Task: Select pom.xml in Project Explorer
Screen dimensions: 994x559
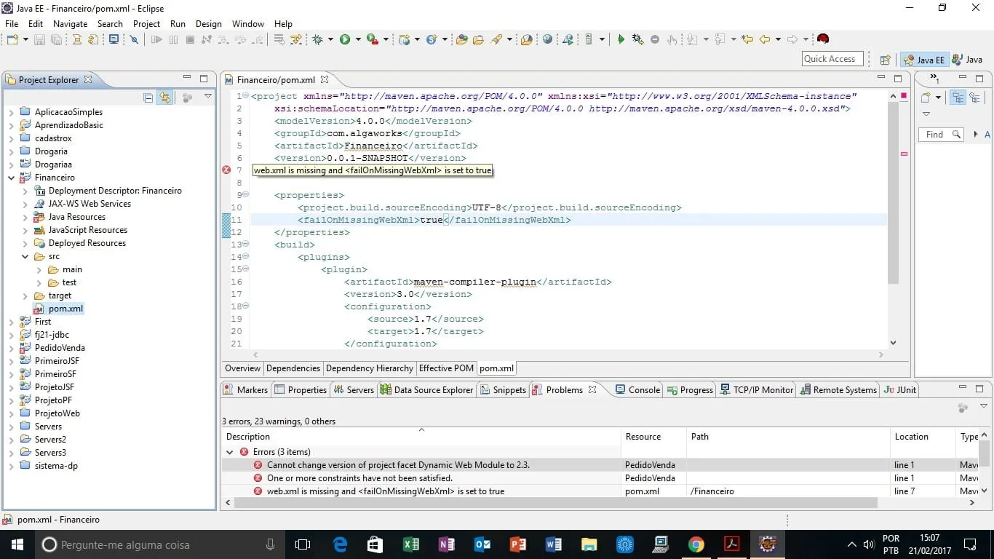Action: point(65,309)
